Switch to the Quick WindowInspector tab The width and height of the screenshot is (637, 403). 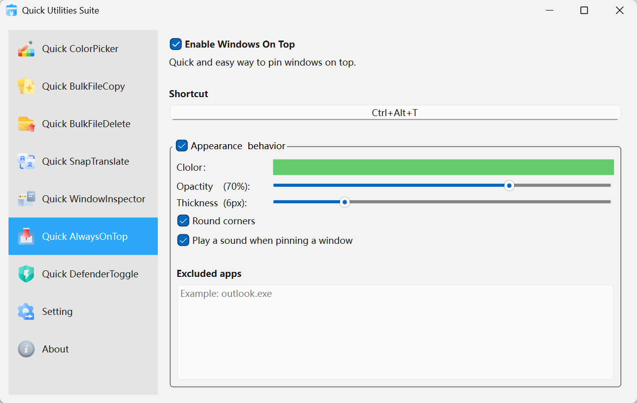tap(94, 199)
